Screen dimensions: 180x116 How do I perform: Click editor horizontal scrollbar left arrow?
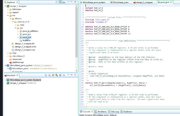[x=86, y=107]
